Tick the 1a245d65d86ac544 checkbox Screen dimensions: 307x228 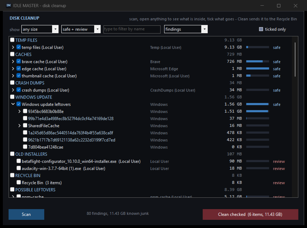pyautogui.click(x=25, y=133)
